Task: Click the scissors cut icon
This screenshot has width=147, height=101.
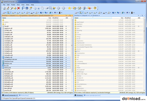Action: coord(39,8)
